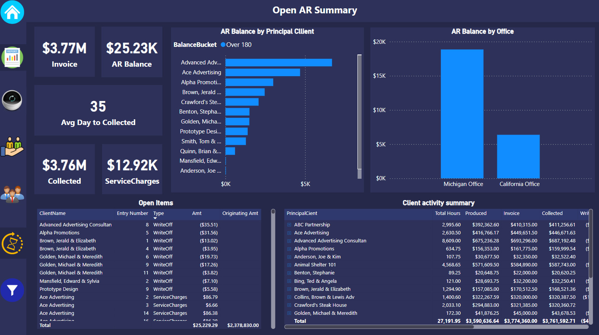Click Golden, Michael & Meredith in summary
Viewport: 599px width, 335px height.
[326, 313]
